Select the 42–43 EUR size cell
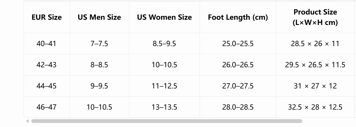356x127 pixels. pyautogui.click(x=47, y=65)
